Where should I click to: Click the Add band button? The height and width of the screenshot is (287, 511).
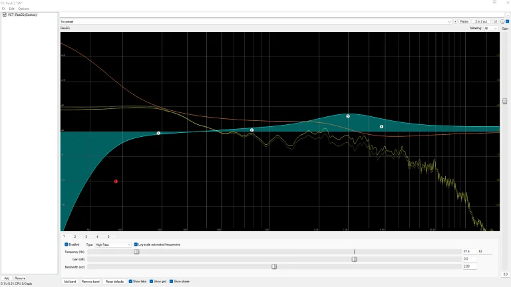click(70, 282)
